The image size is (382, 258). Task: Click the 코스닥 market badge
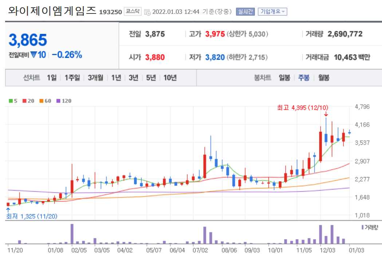click(132, 11)
